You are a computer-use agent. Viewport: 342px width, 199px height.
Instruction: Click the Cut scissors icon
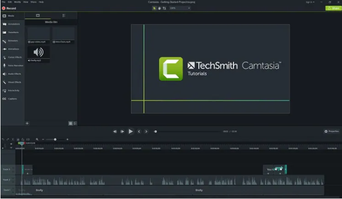tap(13, 139)
